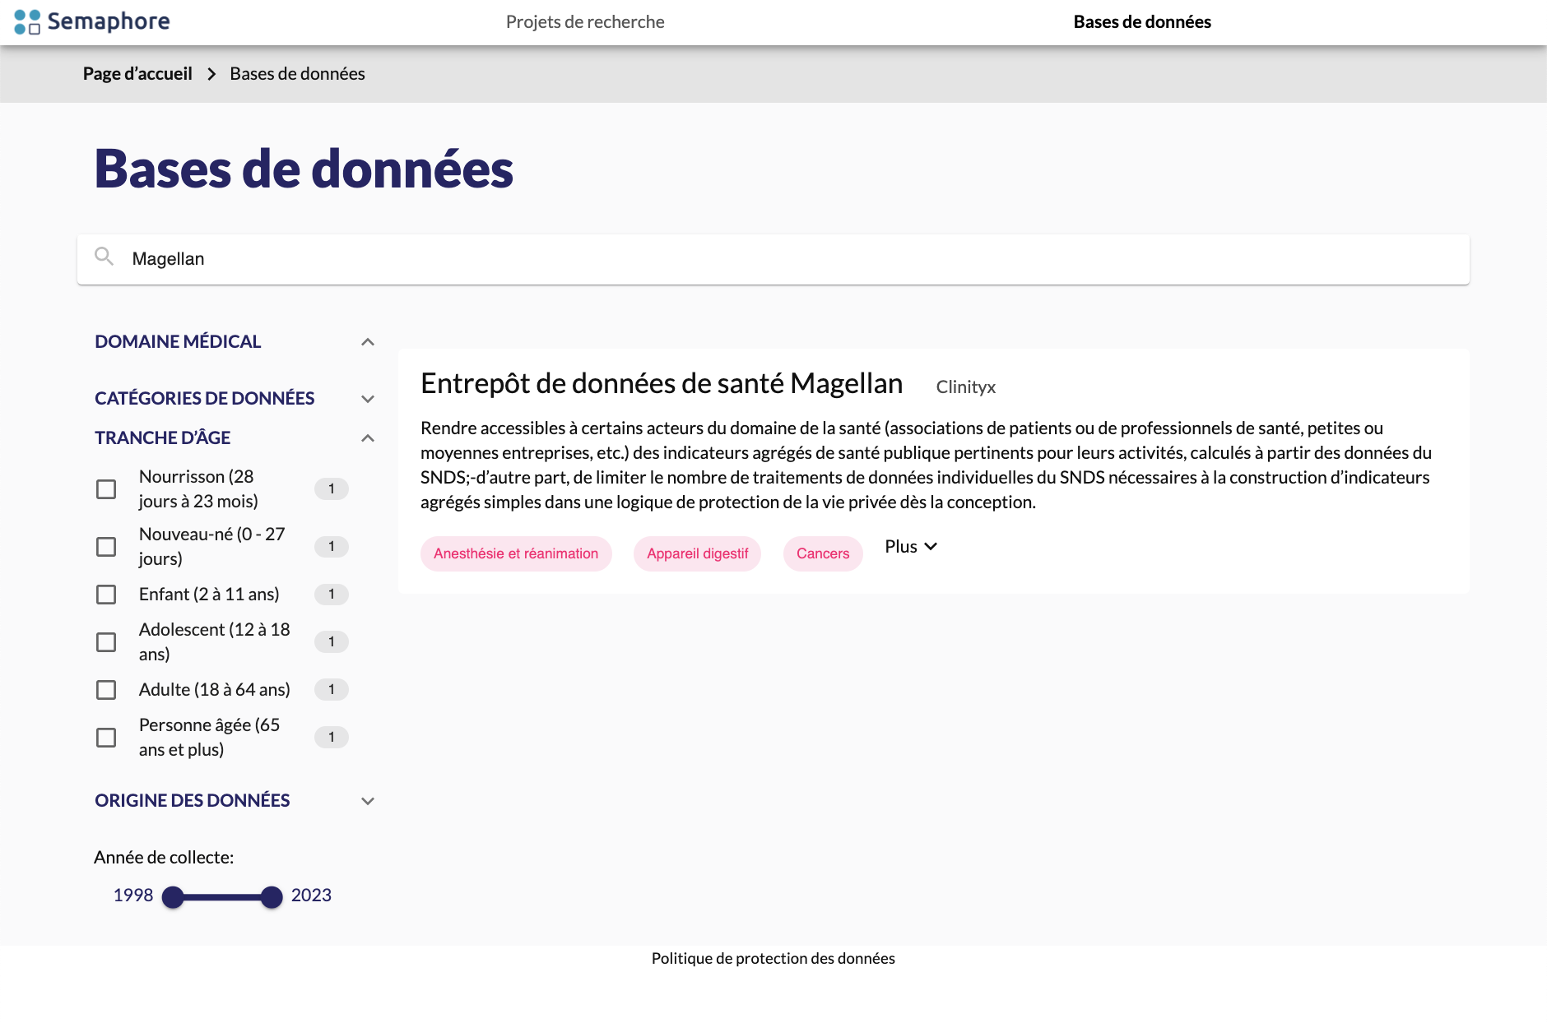The image size is (1547, 1023).
Task: Check the Personne âgée (65 ans et plus) box
Action: pyautogui.click(x=106, y=738)
